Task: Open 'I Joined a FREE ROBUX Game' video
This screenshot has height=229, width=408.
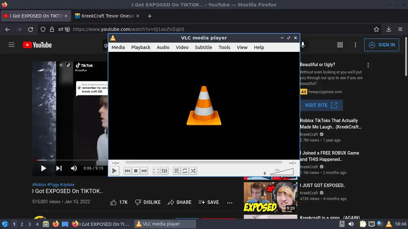Action: [x=330, y=156]
